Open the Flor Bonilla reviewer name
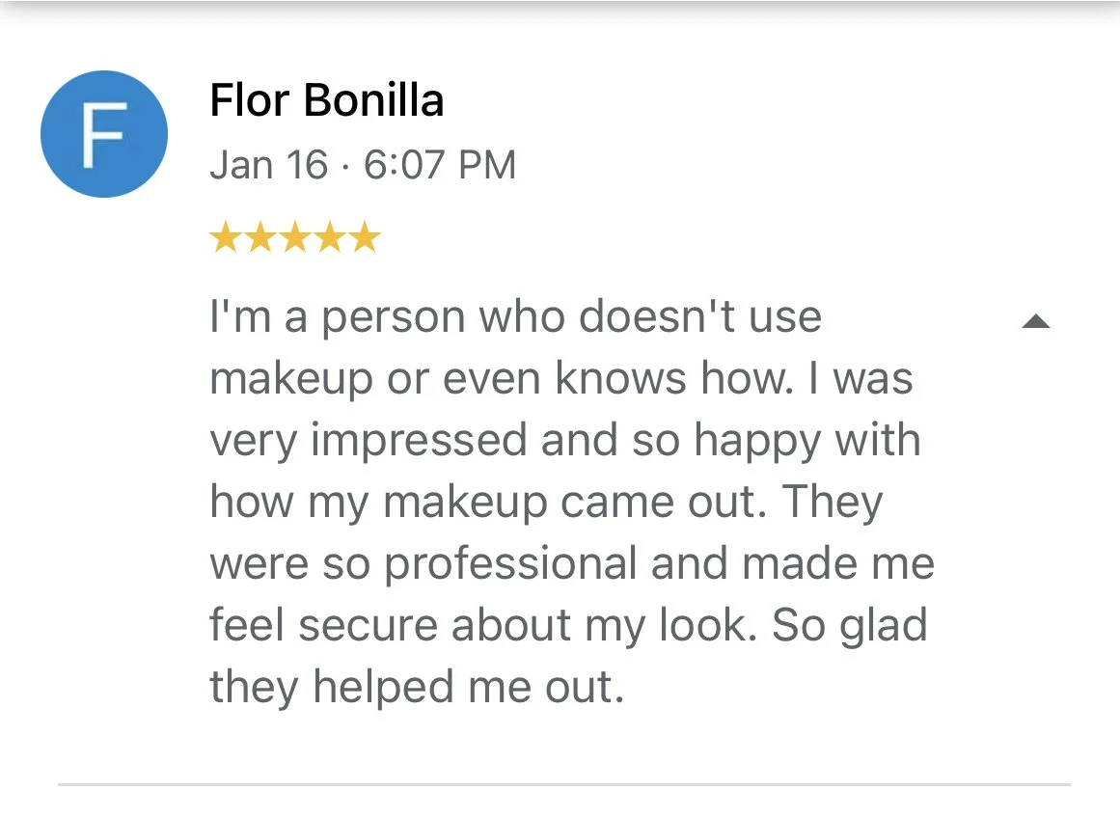Image resolution: width=1120 pixels, height=817 pixels. coord(327,100)
